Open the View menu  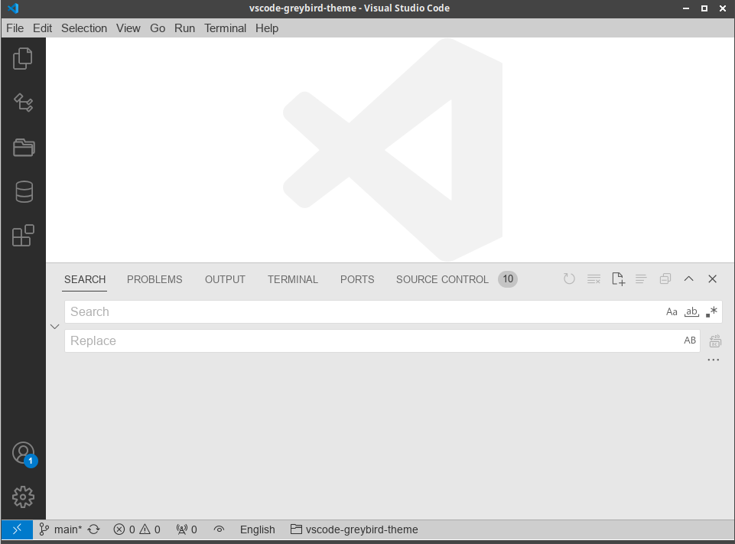(128, 28)
